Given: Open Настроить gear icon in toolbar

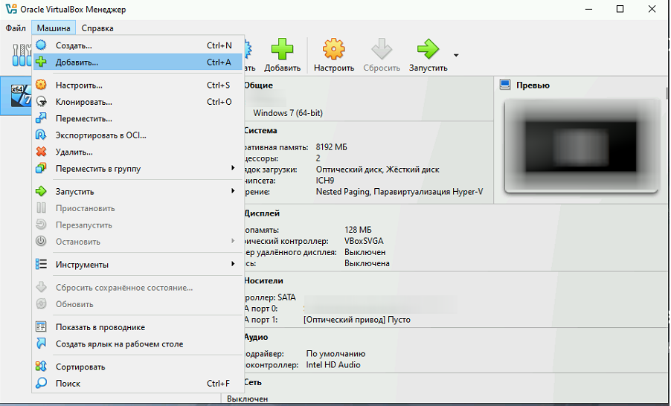Looking at the screenshot, I should [333, 51].
